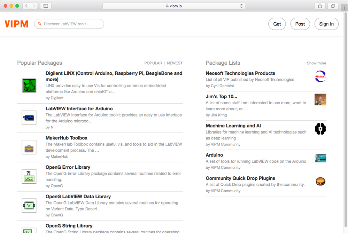Viewport: 348px width, 233px height.
Task: Click author text 'by Jim Kring'
Action: pyautogui.click(x=216, y=115)
